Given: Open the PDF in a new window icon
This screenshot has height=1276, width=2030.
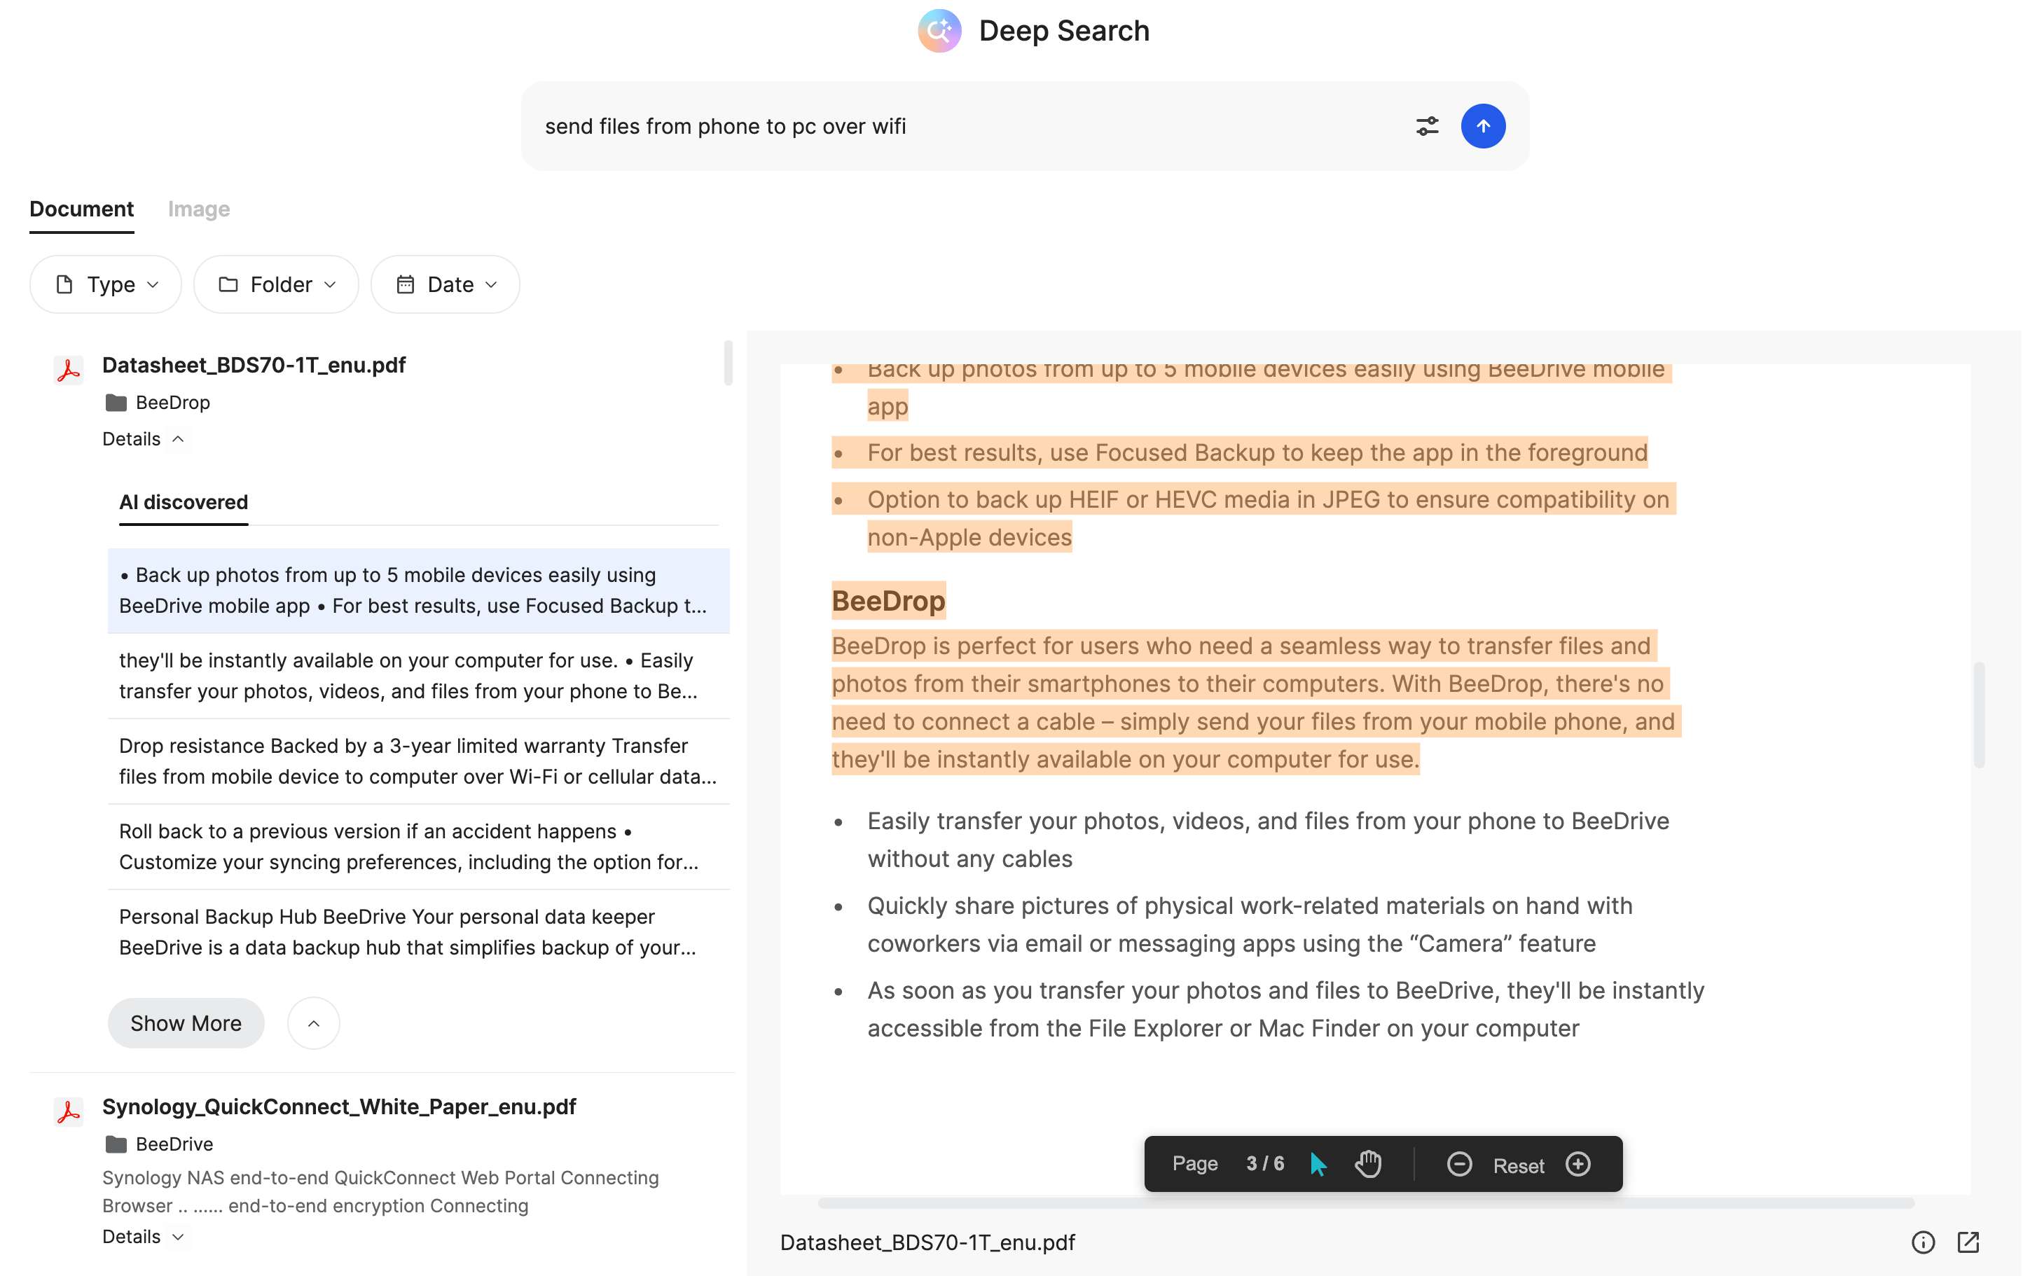Looking at the screenshot, I should pos(1969,1242).
